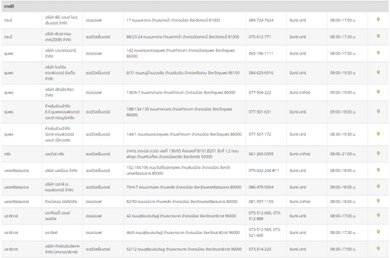
Task: Select phone number 065-196-1111
Action: pyautogui.click(x=261, y=54)
